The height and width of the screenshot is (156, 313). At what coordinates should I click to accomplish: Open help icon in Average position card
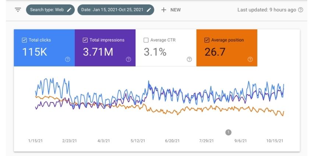click(250, 59)
